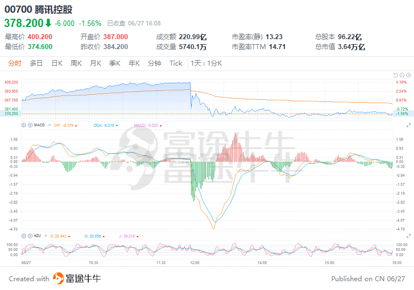Click the 00700 腾讯控股 stock title

[39, 10]
